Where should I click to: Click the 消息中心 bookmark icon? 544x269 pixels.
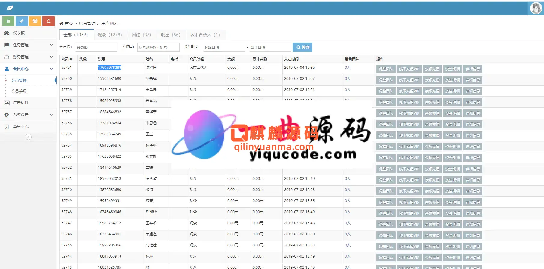coord(7,127)
